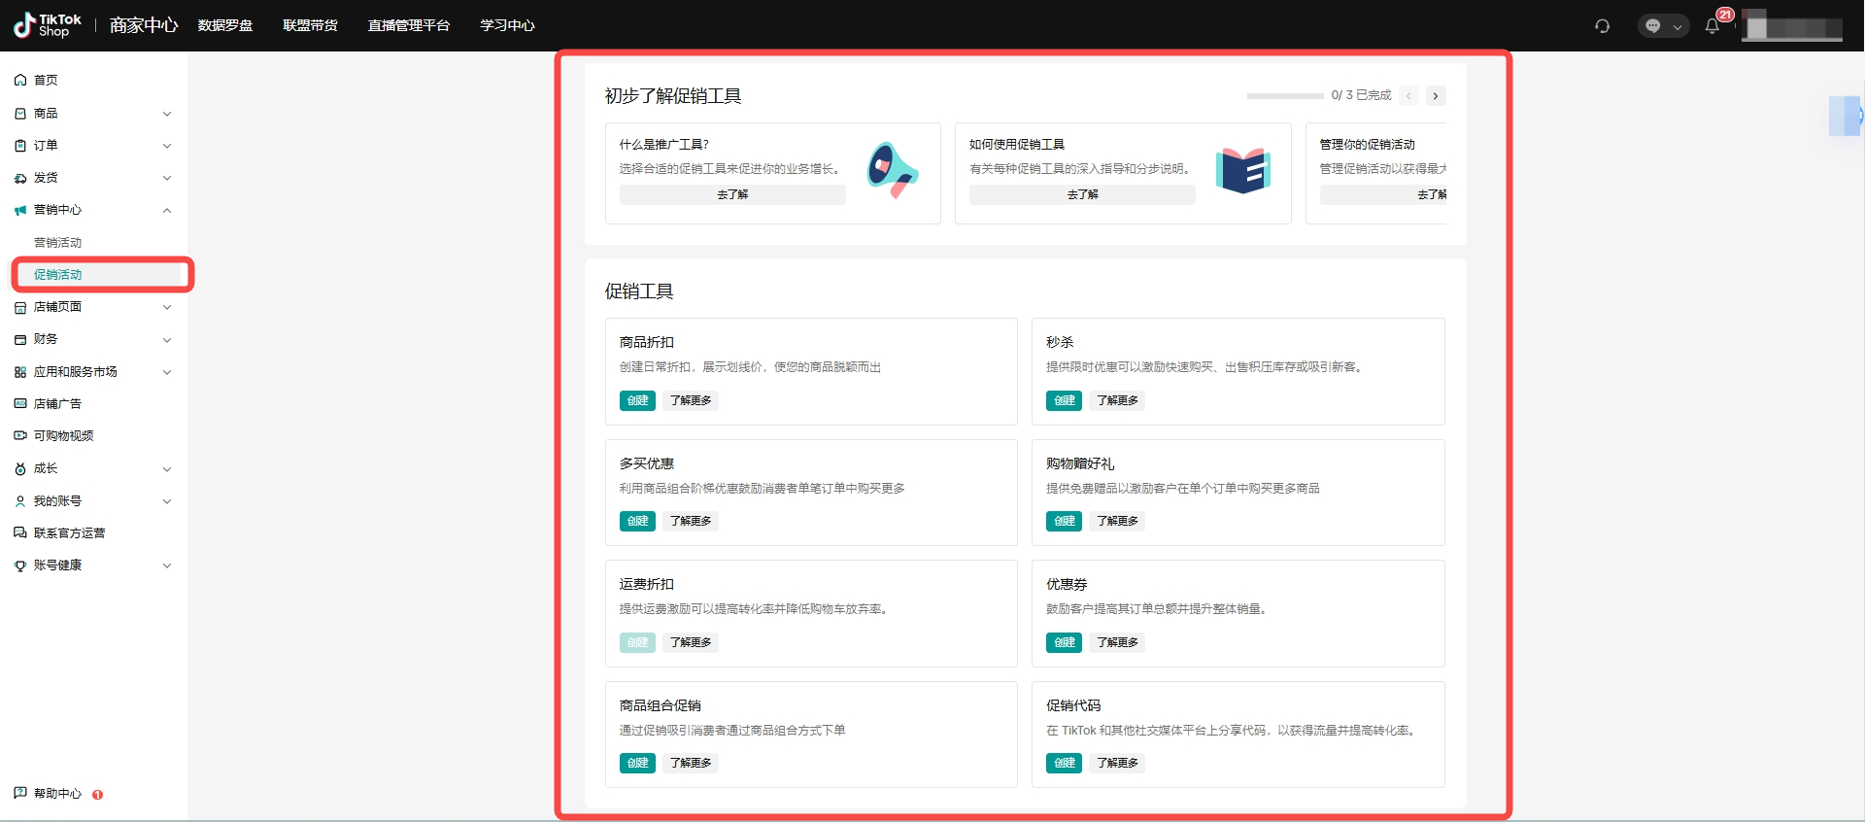Click the TikTok Shop logo
The width and height of the screenshot is (1865, 822).
coord(48,25)
